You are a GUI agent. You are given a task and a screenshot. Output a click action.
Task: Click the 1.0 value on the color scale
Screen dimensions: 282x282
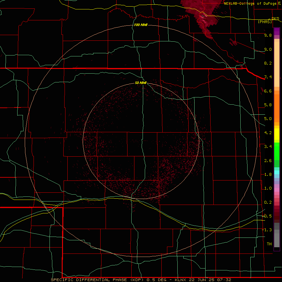point(268,188)
